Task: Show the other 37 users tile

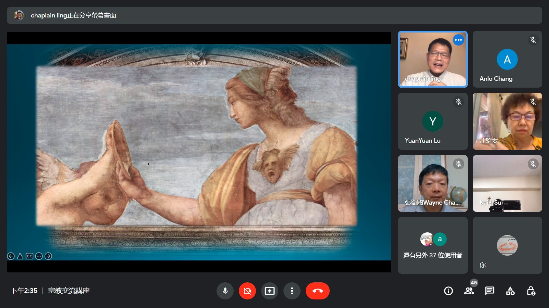Action: point(432,245)
